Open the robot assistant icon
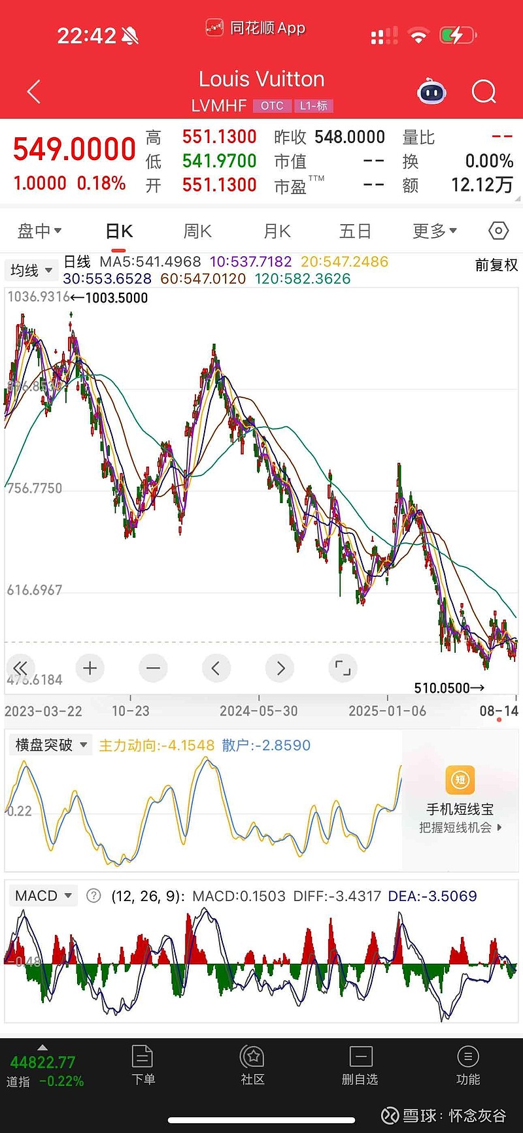The width and height of the screenshot is (523, 1133). [431, 92]
